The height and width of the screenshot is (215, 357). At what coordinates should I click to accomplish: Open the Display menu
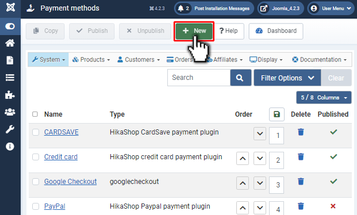pos(266,60)
